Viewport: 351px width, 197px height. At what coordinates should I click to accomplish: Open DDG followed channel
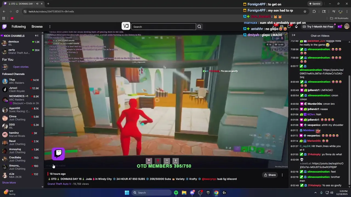click(21, 126)
